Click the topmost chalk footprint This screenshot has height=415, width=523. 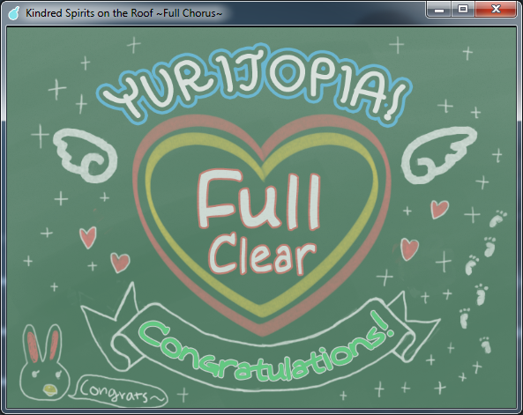click(498, 219)
